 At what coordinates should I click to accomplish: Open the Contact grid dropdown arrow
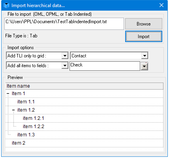(x=145, y=56)
